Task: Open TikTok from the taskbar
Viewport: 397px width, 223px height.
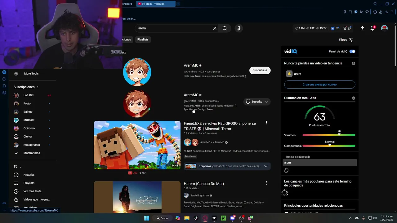Action: click(196, 218)
